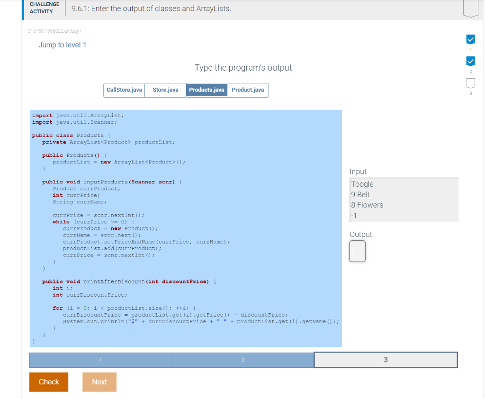This screenshot has height=399, width=485.
Task: Jump to part 1 progress segment
Action: click(x=100, y=360)
